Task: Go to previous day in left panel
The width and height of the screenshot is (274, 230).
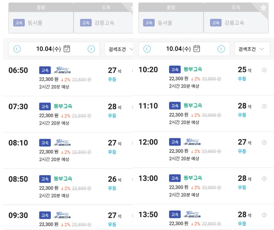Action: coord(17,49)
